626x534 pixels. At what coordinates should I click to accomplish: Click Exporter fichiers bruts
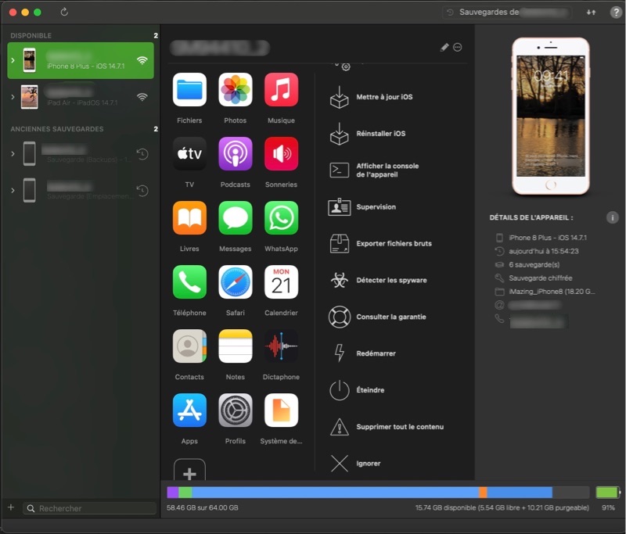[x=394, y=244]
